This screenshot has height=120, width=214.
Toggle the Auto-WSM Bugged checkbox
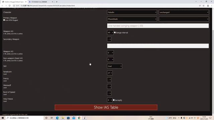pyautogui.click(x=4, y=20)
